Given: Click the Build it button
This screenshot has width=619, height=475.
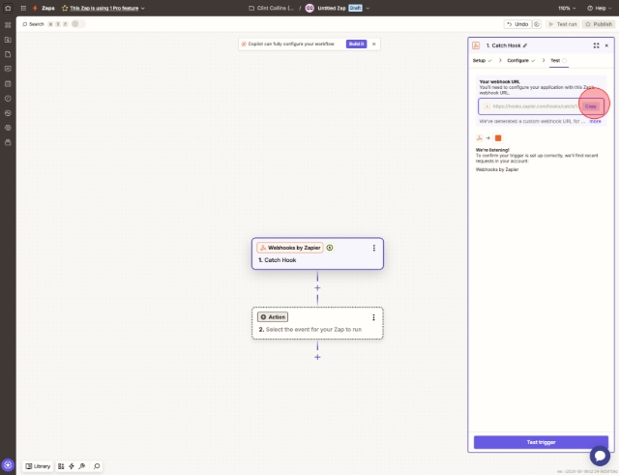Looking at the screenshot, I should click(356, 44).
